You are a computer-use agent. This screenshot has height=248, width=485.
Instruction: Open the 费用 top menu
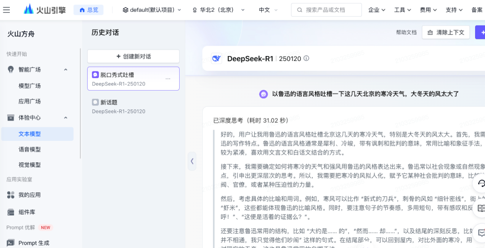(428, 10)
